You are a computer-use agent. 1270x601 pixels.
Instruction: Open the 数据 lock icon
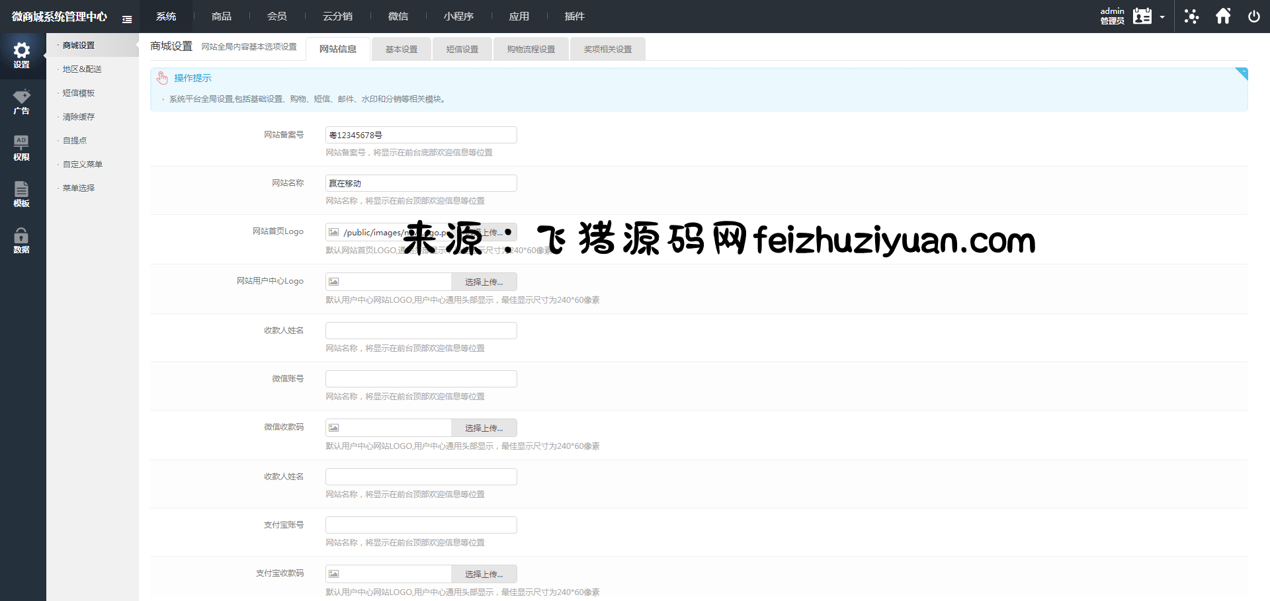[22, 240]
